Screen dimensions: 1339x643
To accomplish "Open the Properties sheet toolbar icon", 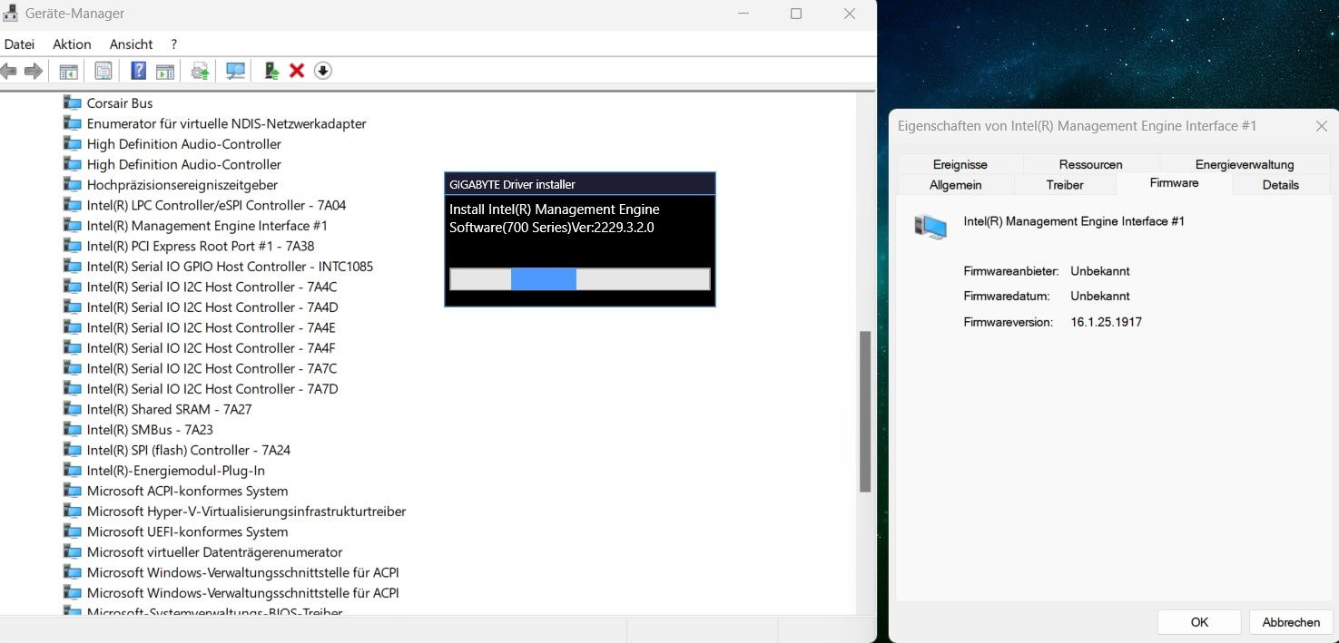I will click(x=103, y=71).
